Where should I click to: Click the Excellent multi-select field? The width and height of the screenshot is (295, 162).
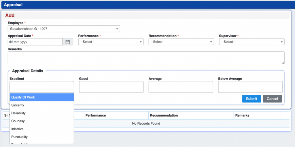click(x=42, y=87)
